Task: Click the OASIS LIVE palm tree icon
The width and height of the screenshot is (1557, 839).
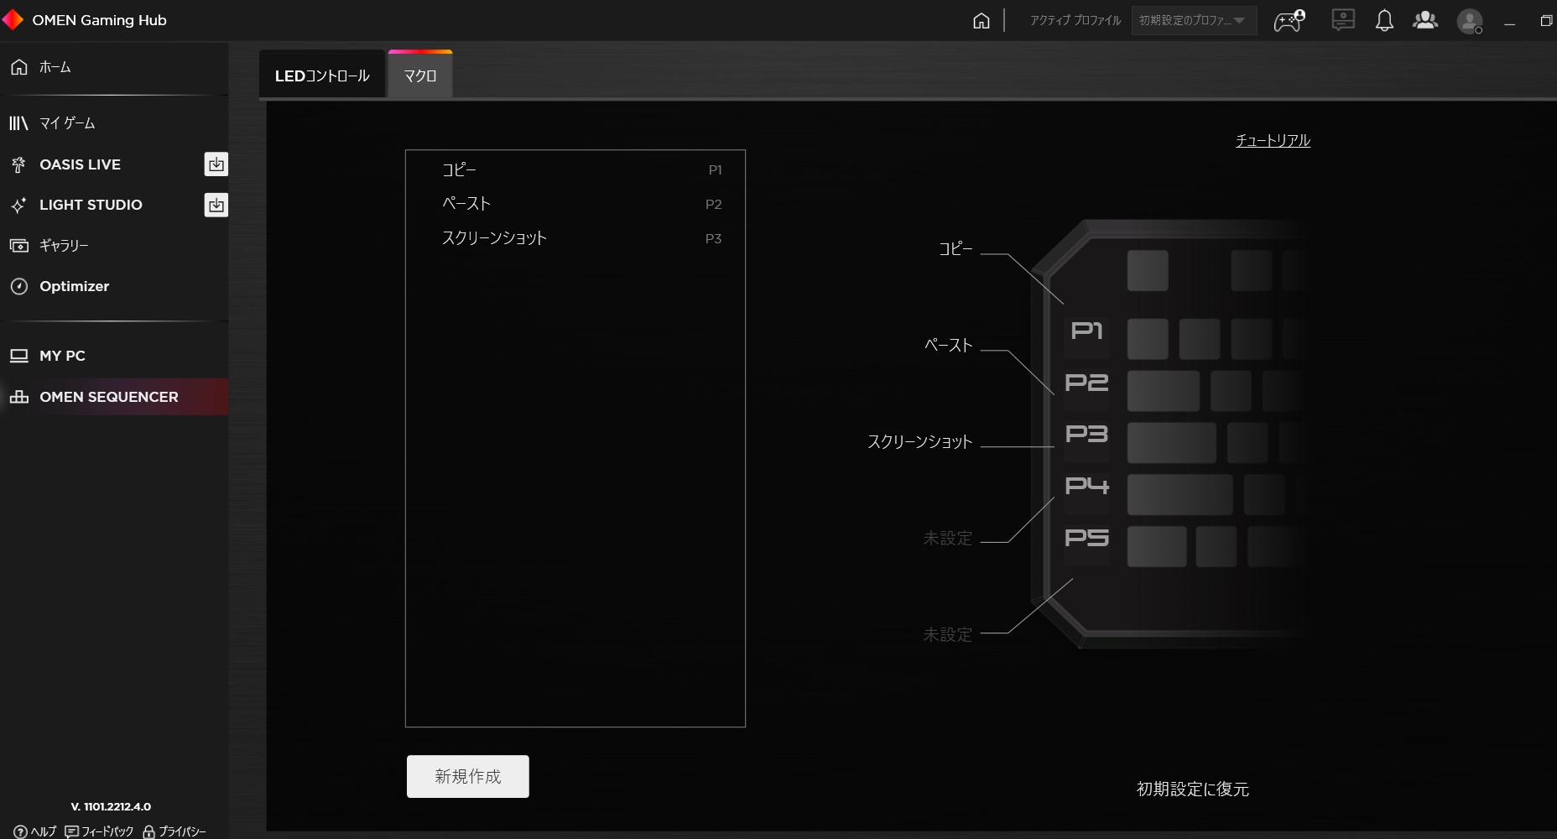Action: tap(18, 164)
